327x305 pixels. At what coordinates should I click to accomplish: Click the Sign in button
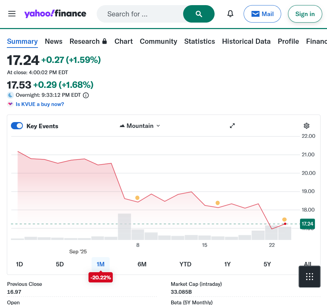[x=305, y=14]
